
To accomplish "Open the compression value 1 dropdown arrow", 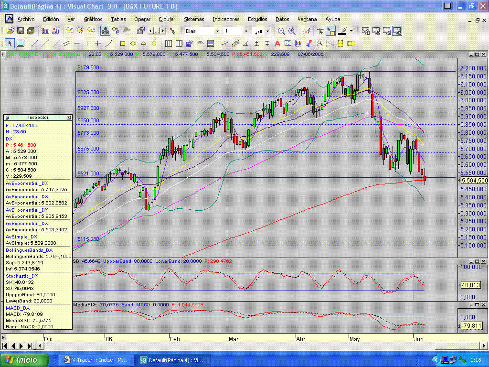I will pyautogui.click(x=246, y=31).
